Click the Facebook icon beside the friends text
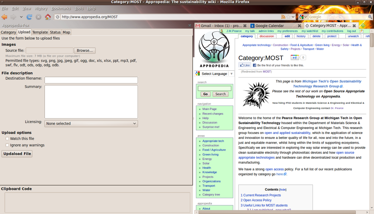The width and height of the screenshot is (374, 214). click(x=254, y=65)
